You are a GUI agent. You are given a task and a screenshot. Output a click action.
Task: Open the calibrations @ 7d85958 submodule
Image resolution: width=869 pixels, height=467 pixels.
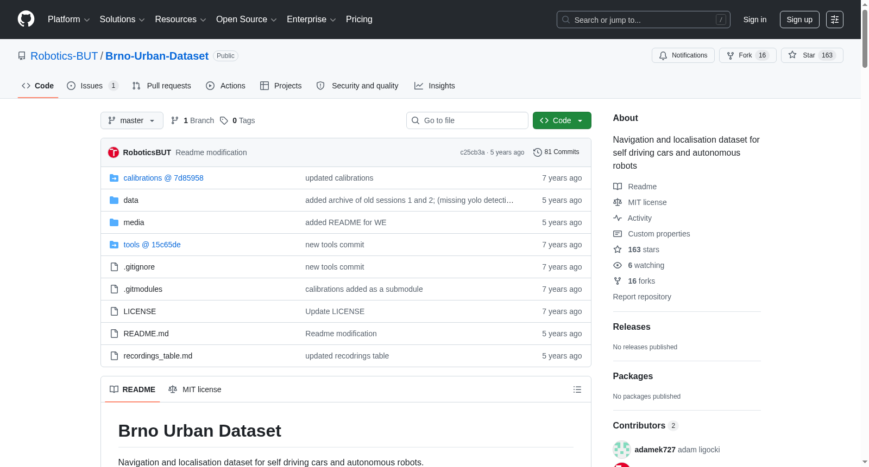(163, 178)
